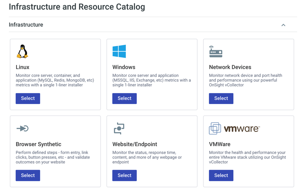Click the VMWare card title
The image size is (304, 190).
[x=220, y=144]
